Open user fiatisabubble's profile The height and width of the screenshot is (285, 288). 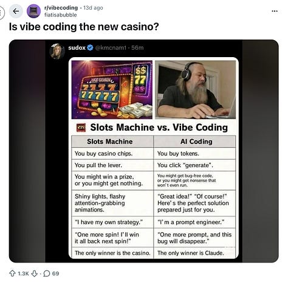(61, 15)
